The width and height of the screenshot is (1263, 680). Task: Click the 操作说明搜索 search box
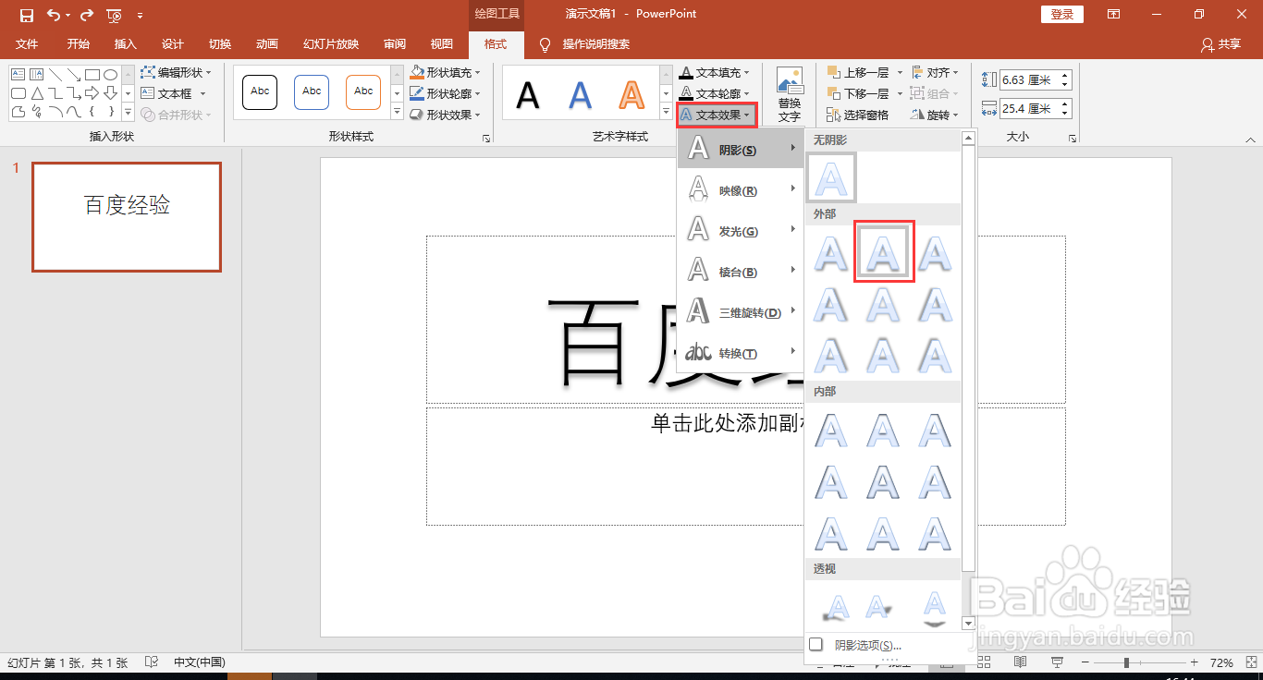pos(595,44)
